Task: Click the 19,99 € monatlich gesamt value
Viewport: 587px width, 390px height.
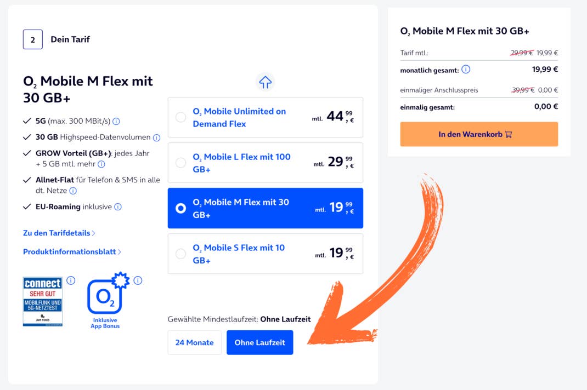Action: 545,69
